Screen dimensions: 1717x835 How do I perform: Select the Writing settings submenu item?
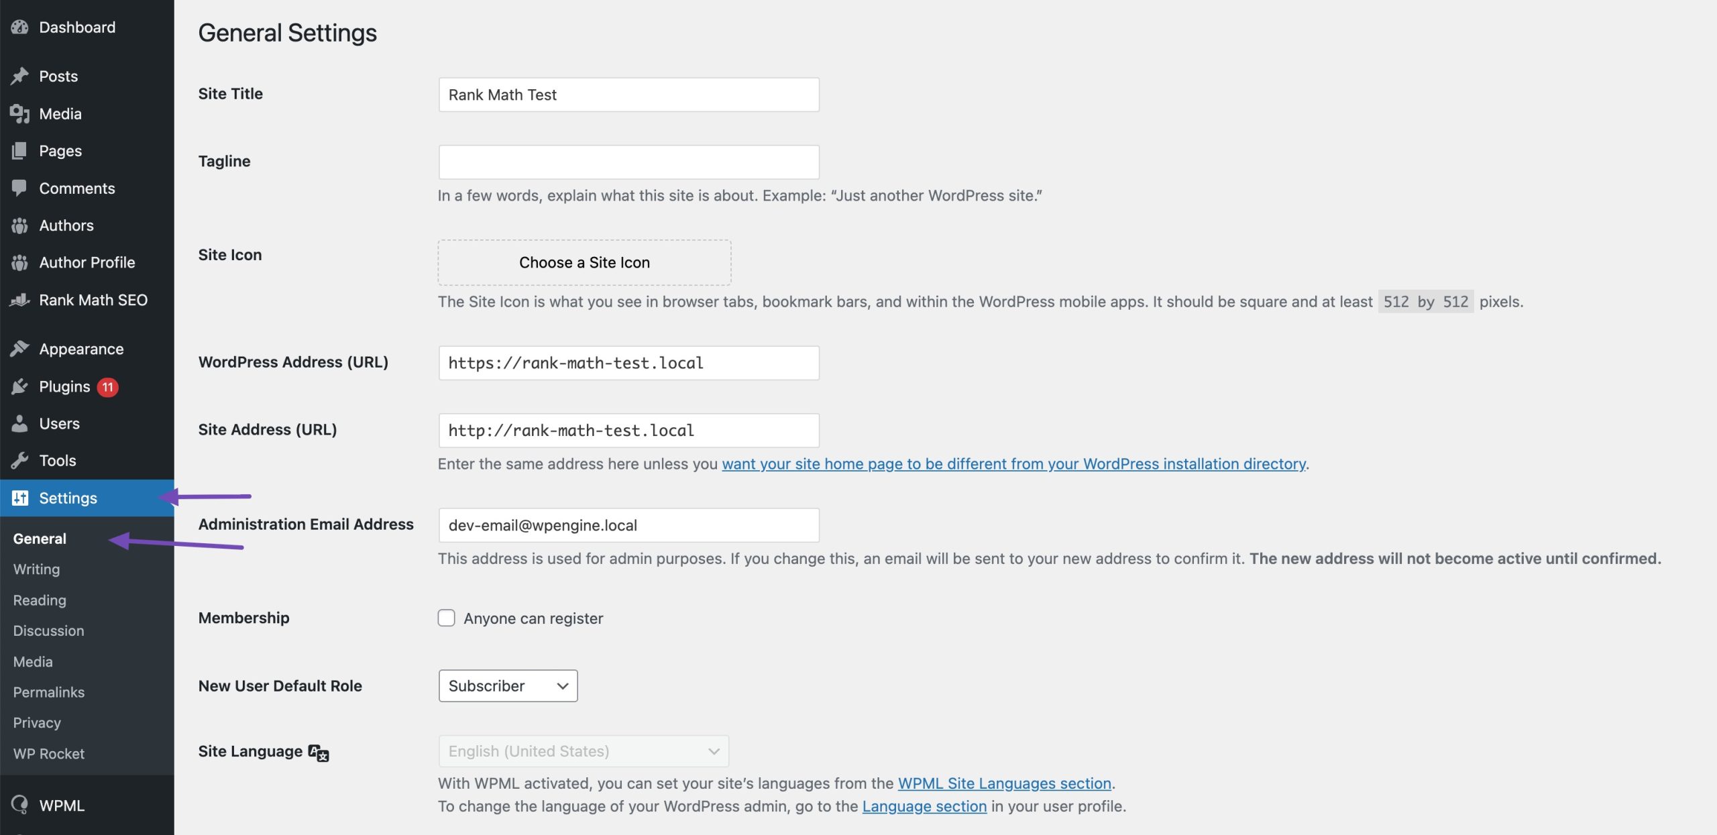click(x=36, y=569)
